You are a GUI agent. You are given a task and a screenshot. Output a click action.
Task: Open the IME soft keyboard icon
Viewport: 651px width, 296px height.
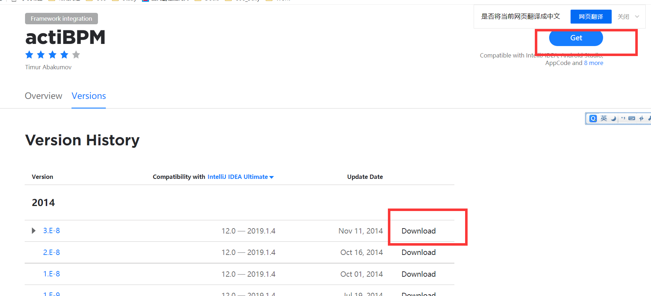pyautogui.click(x=632, y=119)
